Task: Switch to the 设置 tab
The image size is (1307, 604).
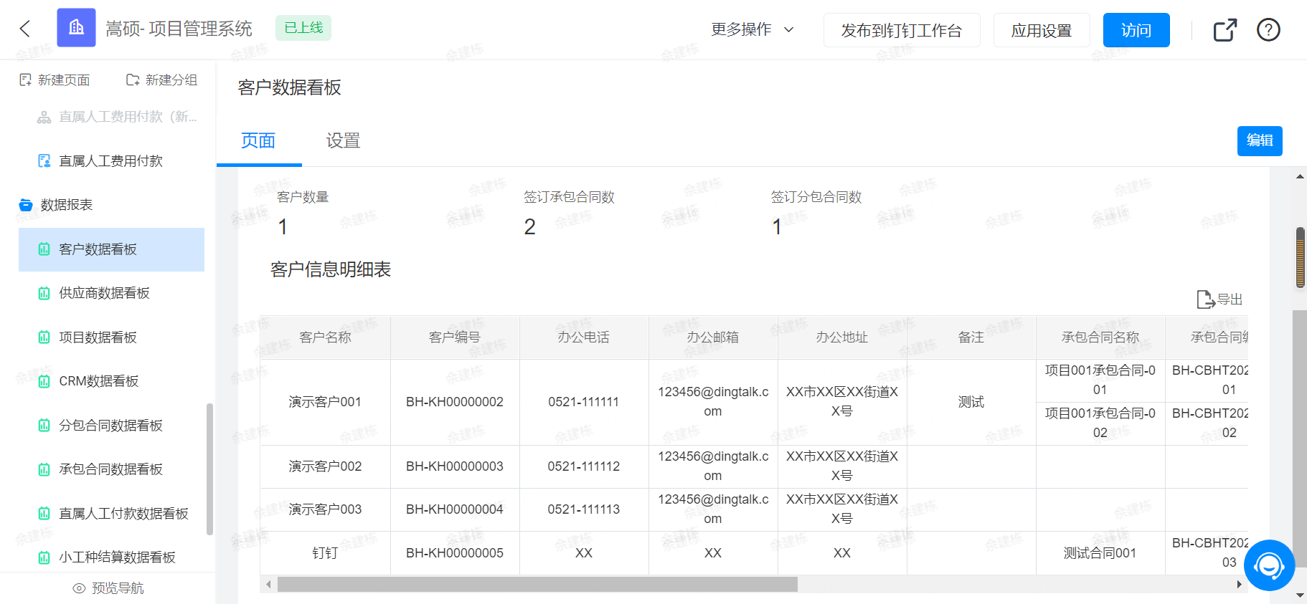Action: (343, 141)
